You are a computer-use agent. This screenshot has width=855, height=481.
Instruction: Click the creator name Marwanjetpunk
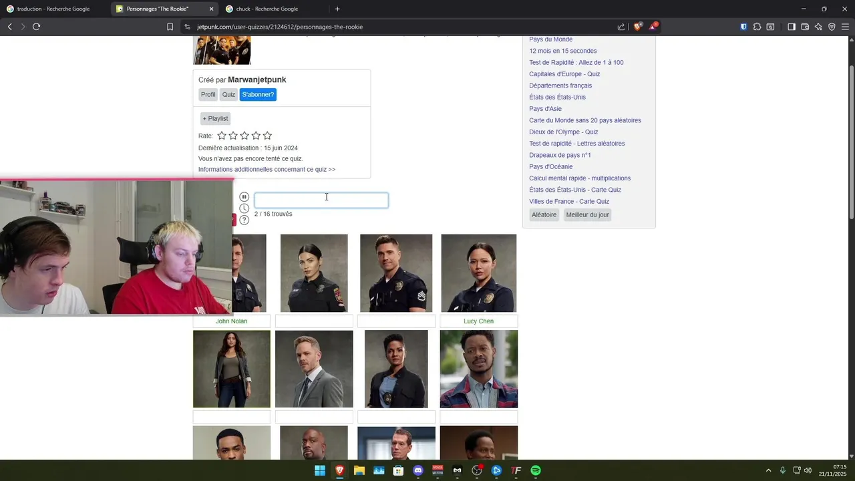256,79
